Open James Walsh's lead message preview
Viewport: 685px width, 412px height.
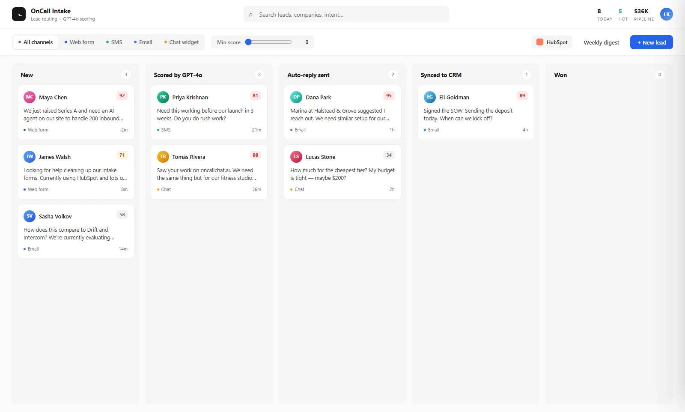(x=75, y=174)
